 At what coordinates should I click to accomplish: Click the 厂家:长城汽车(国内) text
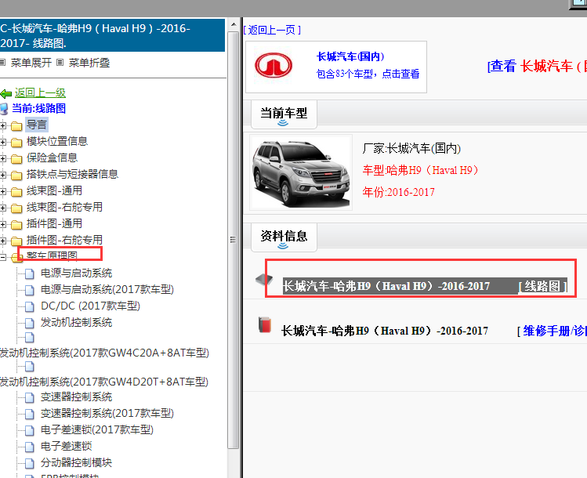[x=411, y=149]
